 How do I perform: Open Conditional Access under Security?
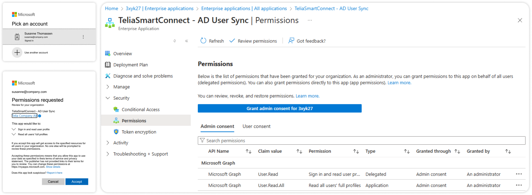[140, 110]
